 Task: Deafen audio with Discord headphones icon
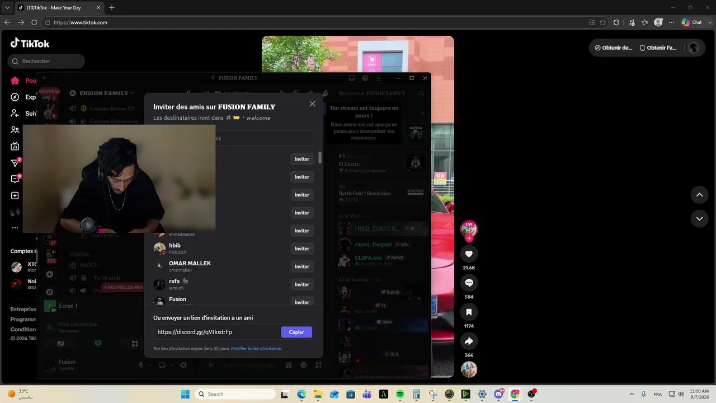pos(162,365)
